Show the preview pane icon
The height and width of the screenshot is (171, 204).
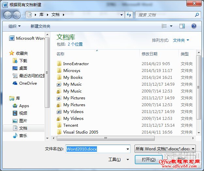182,26
